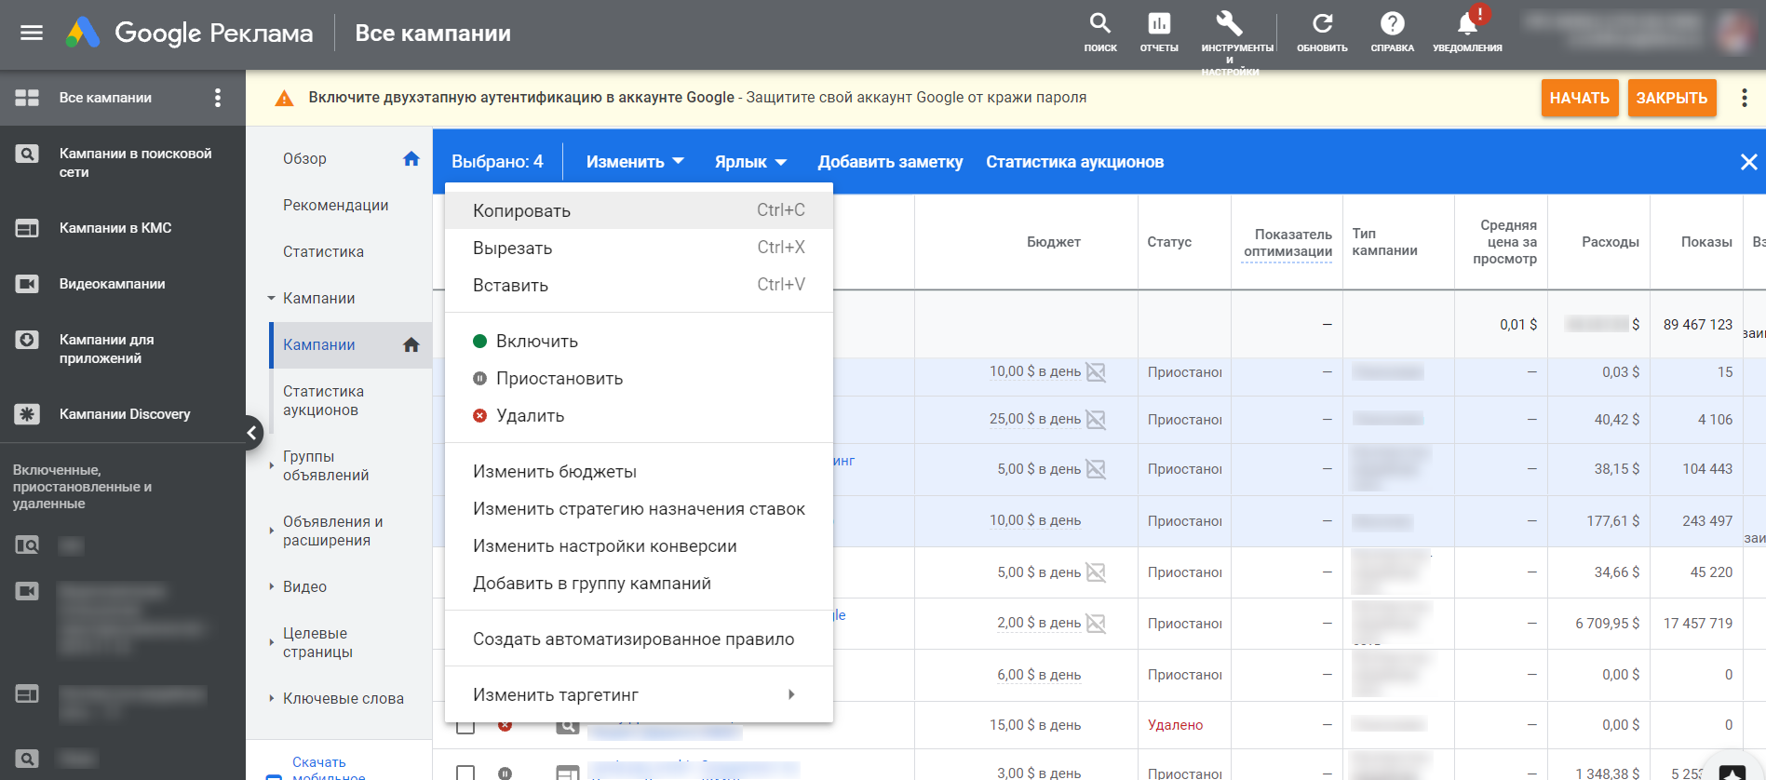Click the orange НАЧАТЬ button

[1579, 98]
